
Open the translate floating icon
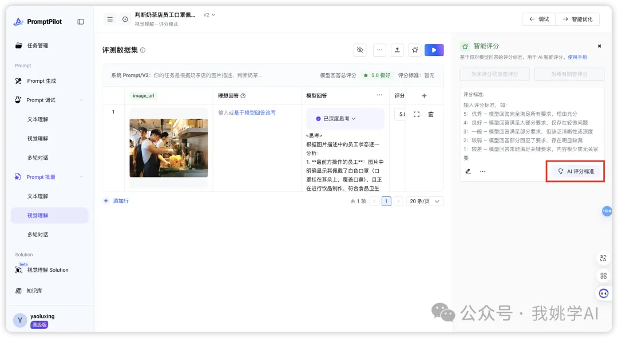(x=603, y=258)
